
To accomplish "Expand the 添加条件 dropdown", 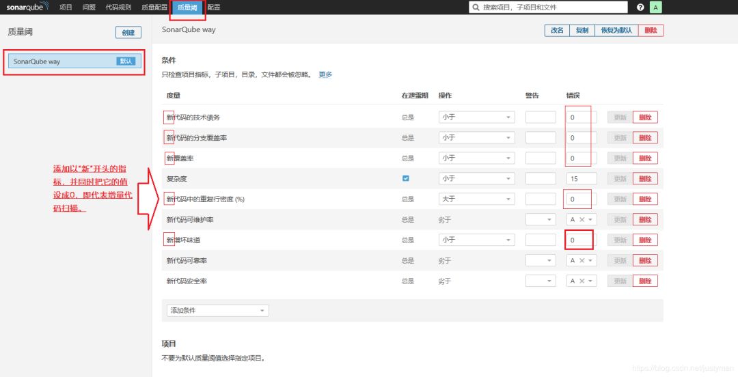I will pos(218,311).
